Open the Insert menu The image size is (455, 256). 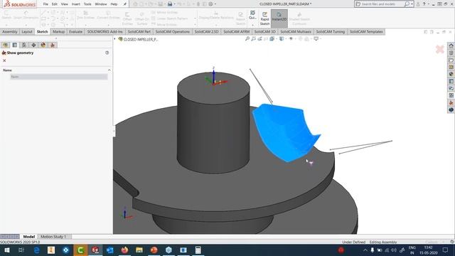[x=76, y=4]
